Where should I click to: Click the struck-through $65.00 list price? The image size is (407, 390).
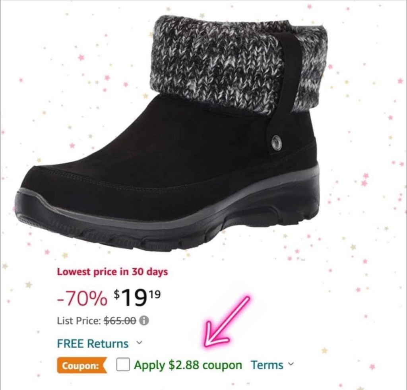120,321
